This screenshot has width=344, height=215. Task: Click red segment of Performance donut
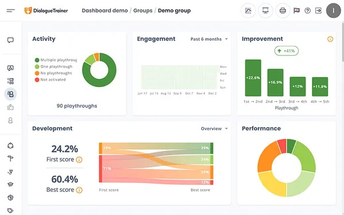pos(282,146)
